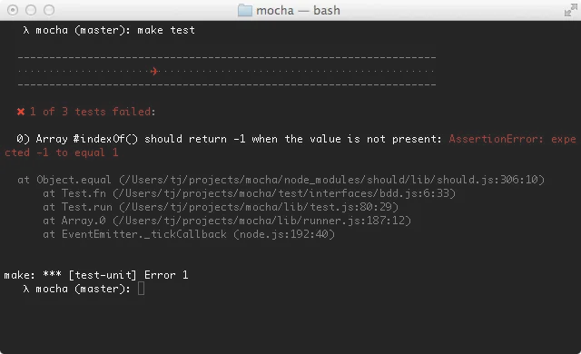
Task: Click the red plane progress icon
Action: (154, 71)
